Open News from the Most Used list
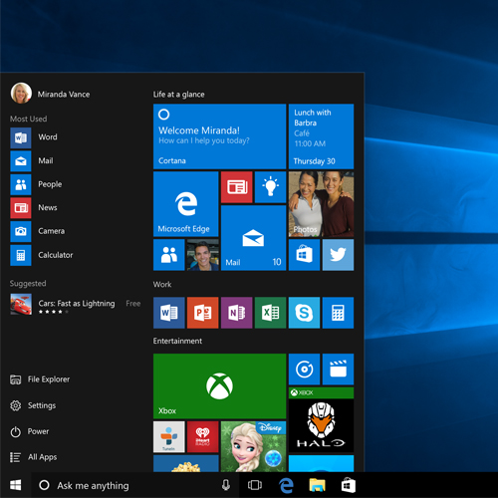Screen dimensions: 498x498 pos(34,208)
